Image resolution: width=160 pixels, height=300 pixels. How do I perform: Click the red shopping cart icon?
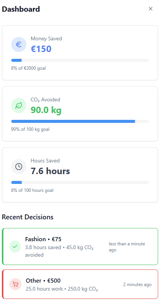click(x=15, y=284)
